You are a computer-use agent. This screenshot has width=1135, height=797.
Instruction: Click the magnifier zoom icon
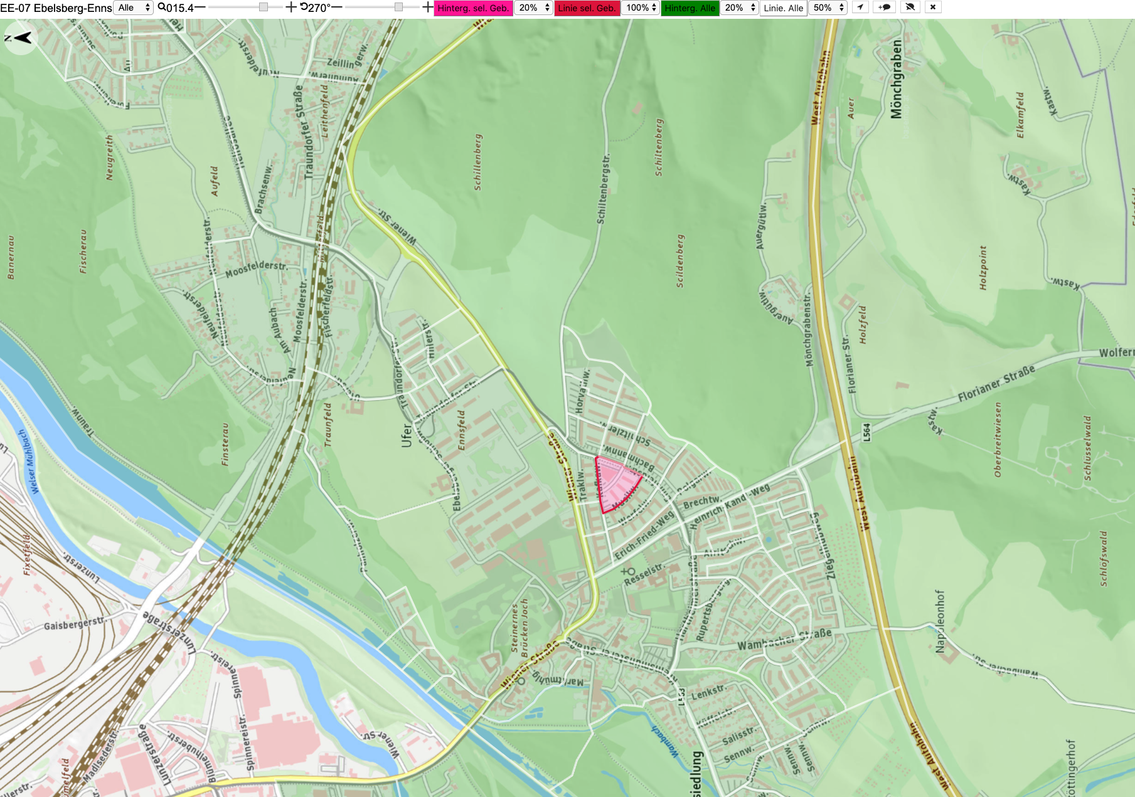tap(162, 8)
